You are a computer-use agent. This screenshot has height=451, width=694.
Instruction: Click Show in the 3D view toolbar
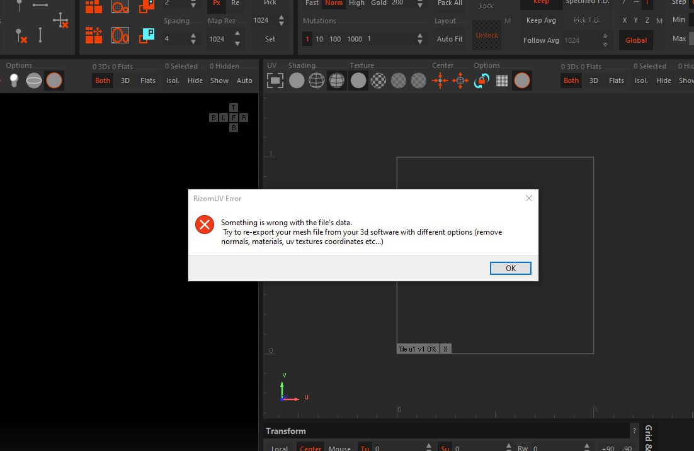[x=220, y=81]
